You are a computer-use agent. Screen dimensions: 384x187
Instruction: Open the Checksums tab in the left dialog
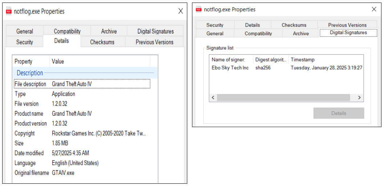tap(103, 42)
